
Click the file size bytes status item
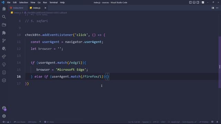pyautogui.click(x=32, y=122)
